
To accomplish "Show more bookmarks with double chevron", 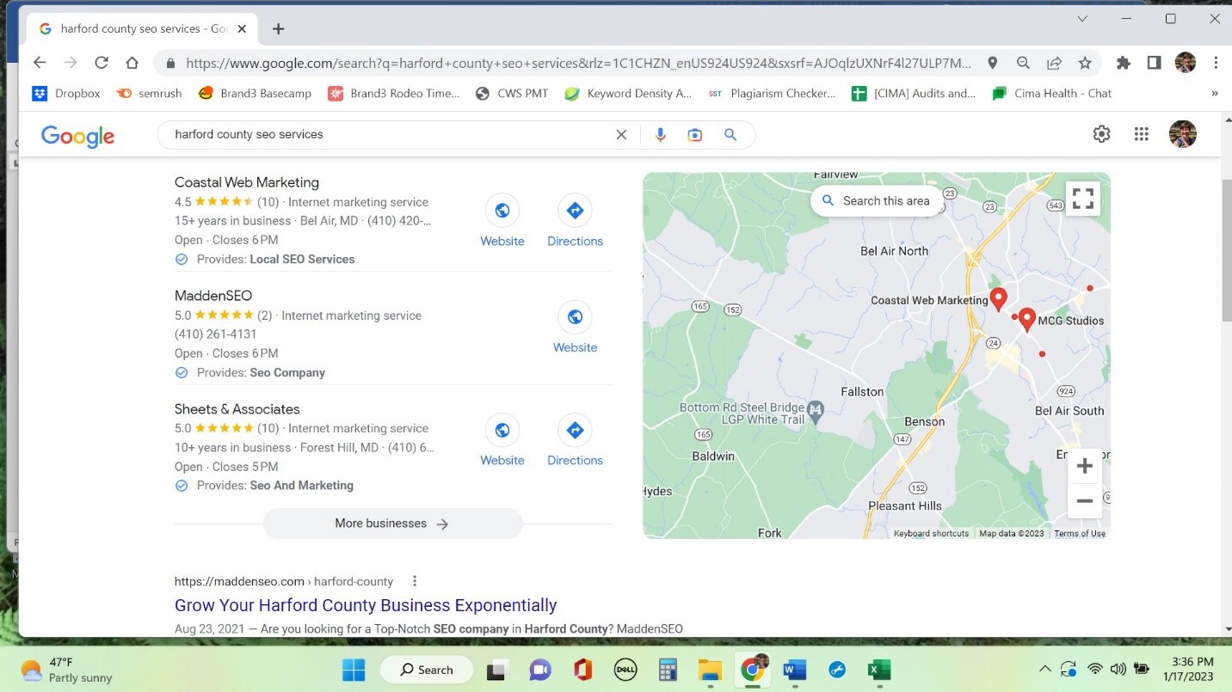I will point(1215,93).
